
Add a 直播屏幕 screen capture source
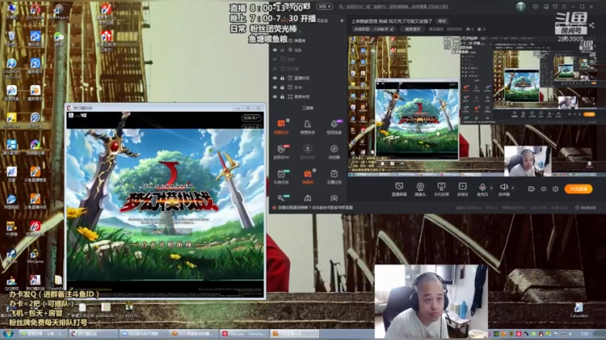pos(399,189)
